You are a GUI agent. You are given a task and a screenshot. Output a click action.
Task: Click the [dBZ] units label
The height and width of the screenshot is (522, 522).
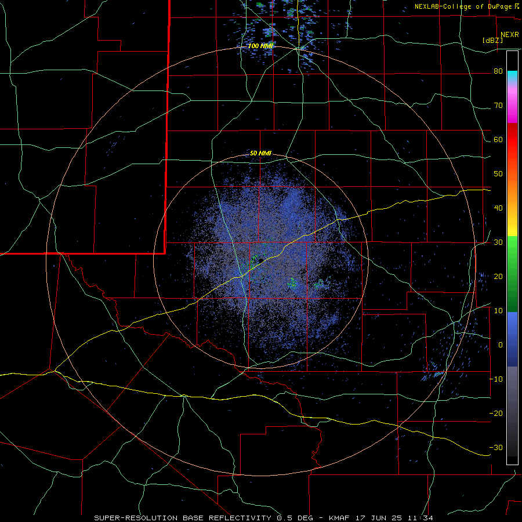(x=492, y=40)
